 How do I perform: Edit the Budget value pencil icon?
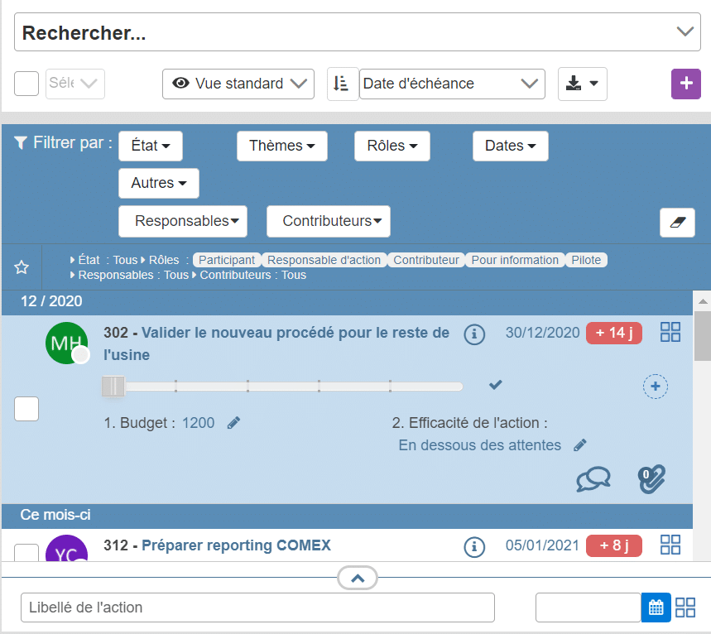(234, 423)
